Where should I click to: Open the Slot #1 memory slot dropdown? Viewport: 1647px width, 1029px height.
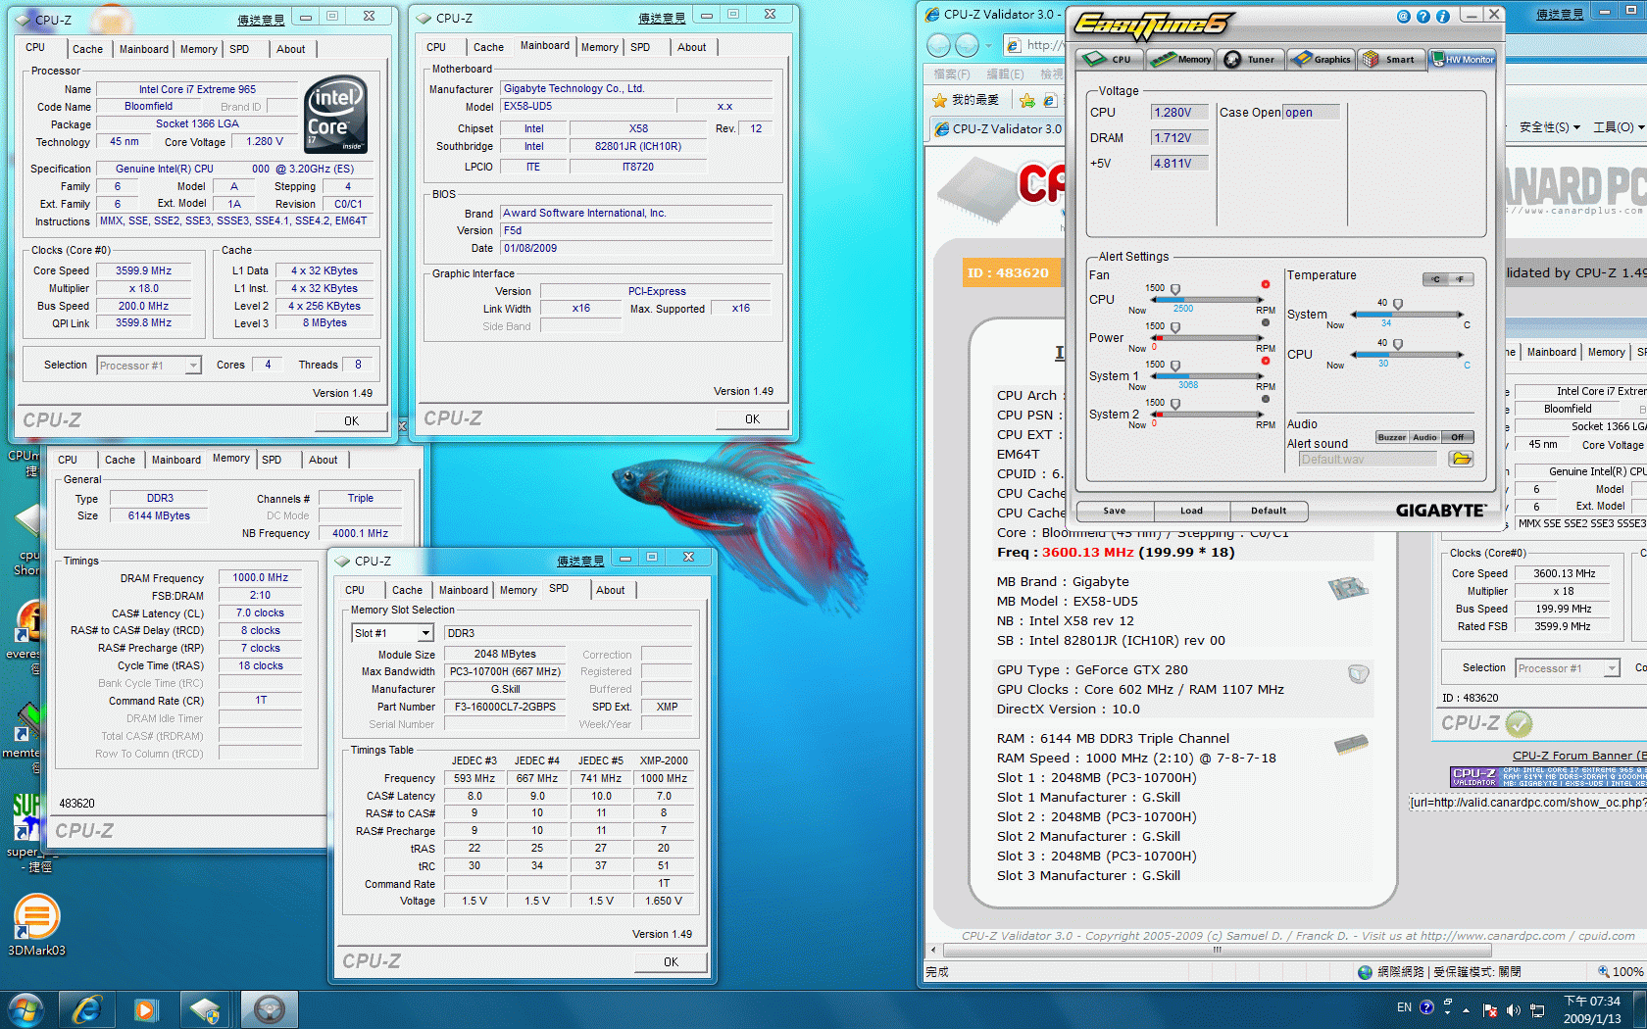(x=425, y=633)
